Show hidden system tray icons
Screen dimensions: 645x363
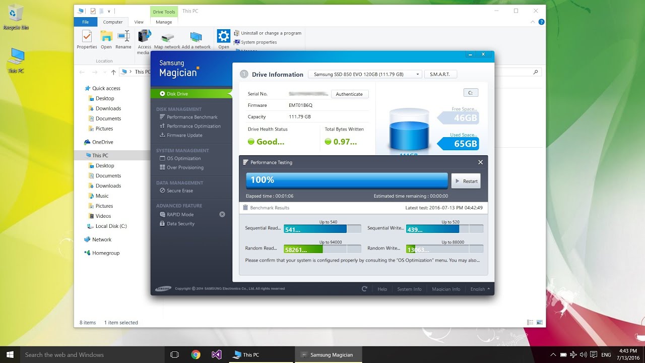[553, 354]
